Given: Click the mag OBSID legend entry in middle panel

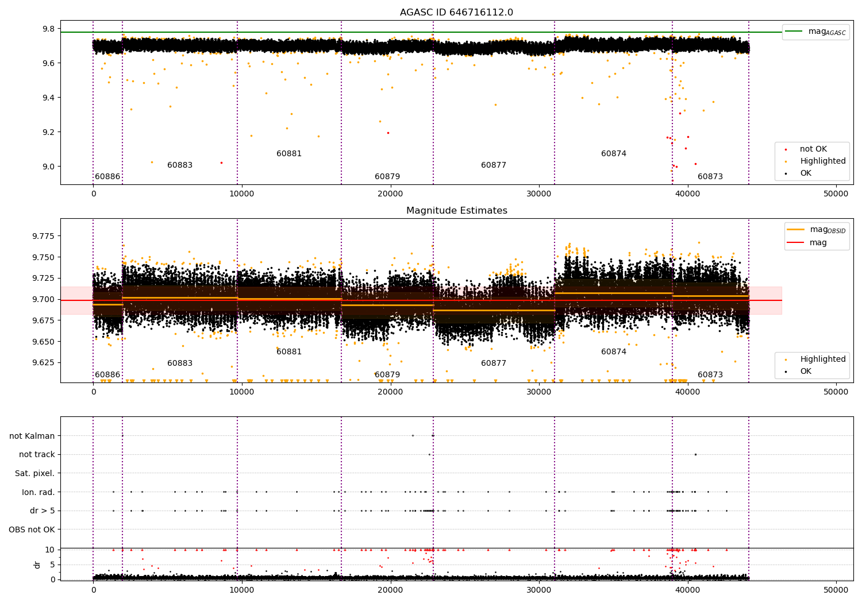Looking at the screenshot, I should pos(815,230).
